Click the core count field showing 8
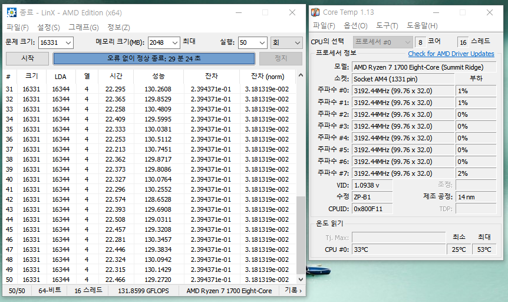Image resolution: width=508 pixels, height=302 pixels. pos(420,42)
